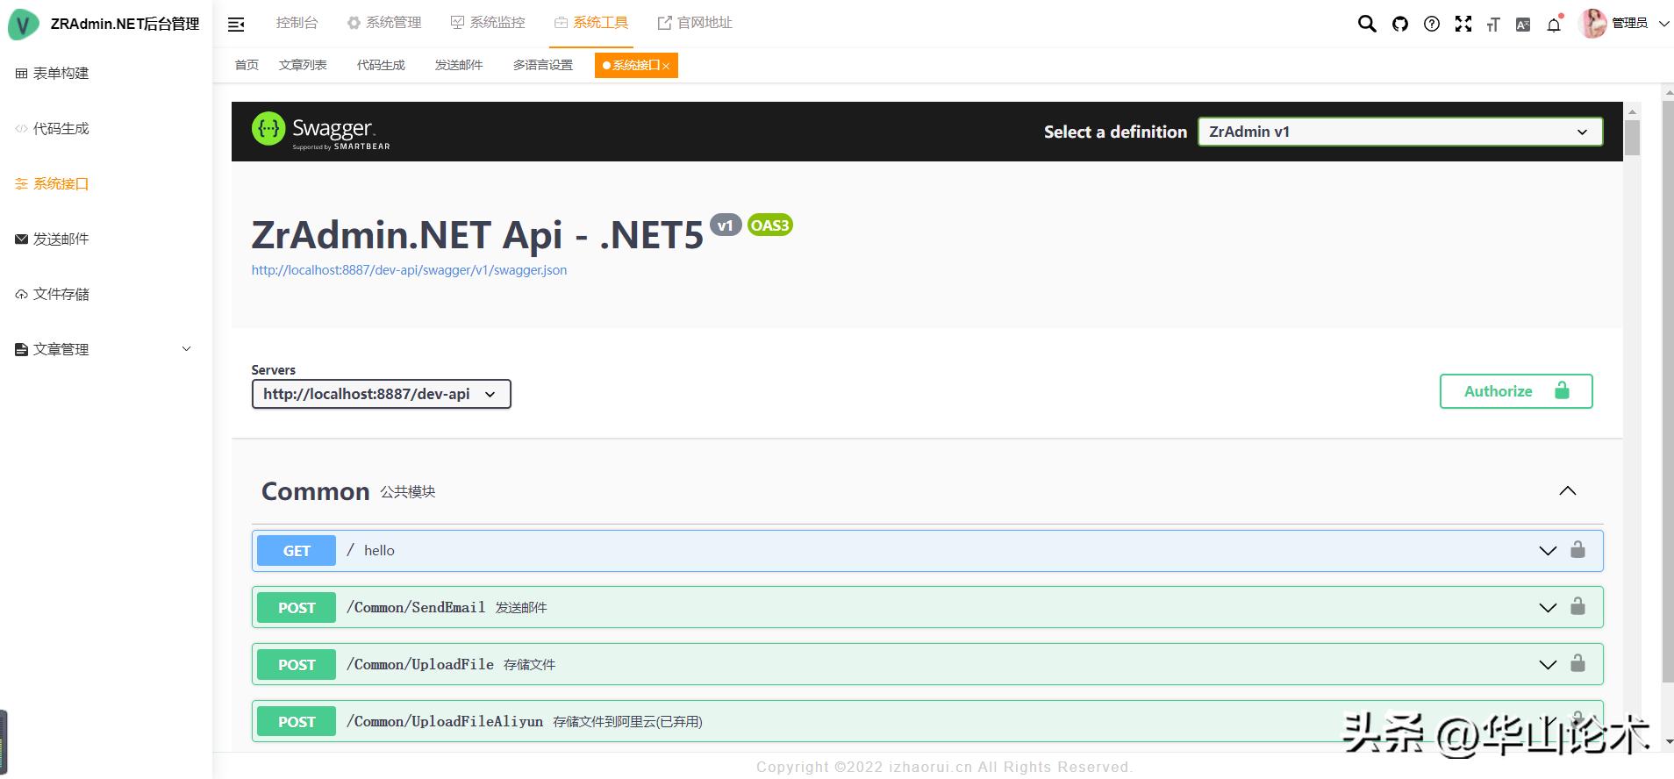Toggle the lock on GET /hello endpoint

click(x=1577, y=550)
